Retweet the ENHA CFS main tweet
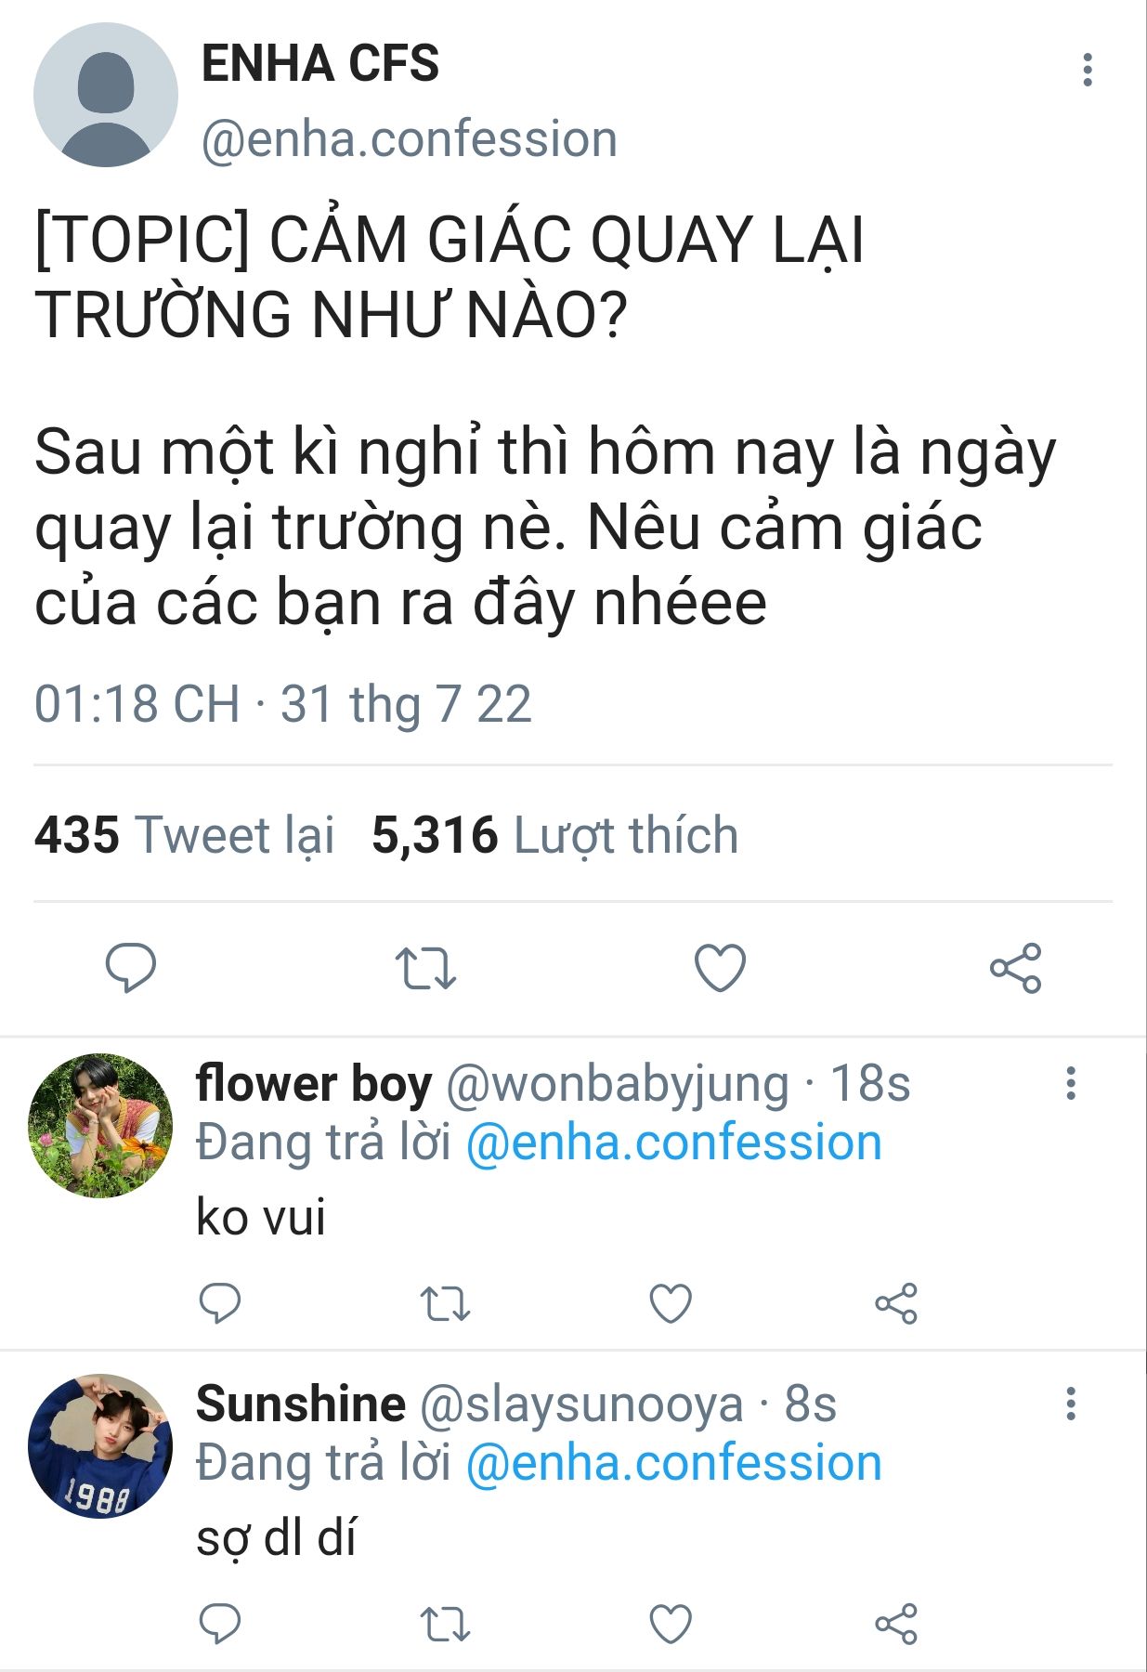This screenshot has width=1147, height=1672. pos(425,968)
